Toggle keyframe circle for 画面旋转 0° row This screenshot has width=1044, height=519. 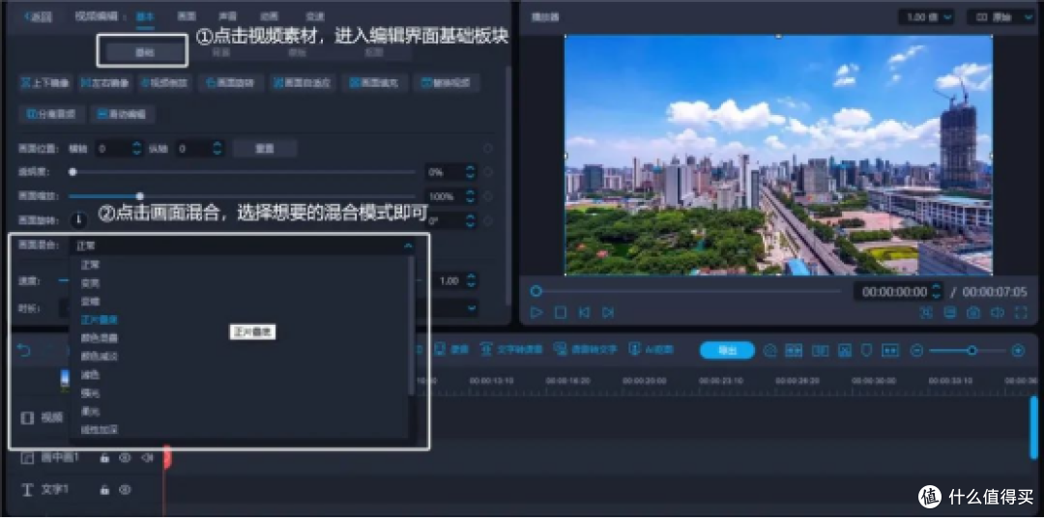(488, 220)
